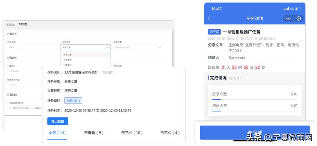Click the 分享次数 1 goal tag
This screenshot has height=146, width=317.
pos(73,101)
